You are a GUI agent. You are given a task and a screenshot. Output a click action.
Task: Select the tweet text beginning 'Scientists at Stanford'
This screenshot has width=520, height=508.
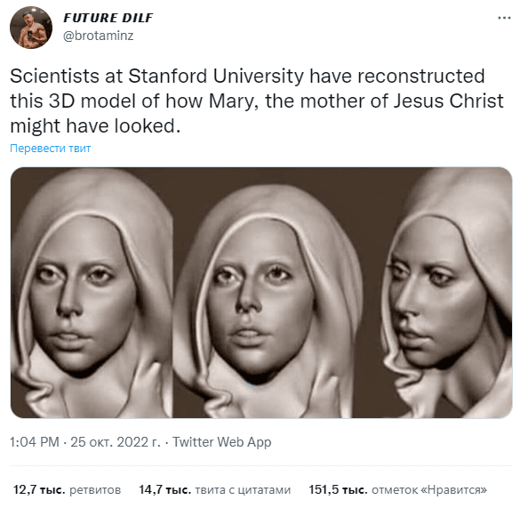(x=257, y=101)
